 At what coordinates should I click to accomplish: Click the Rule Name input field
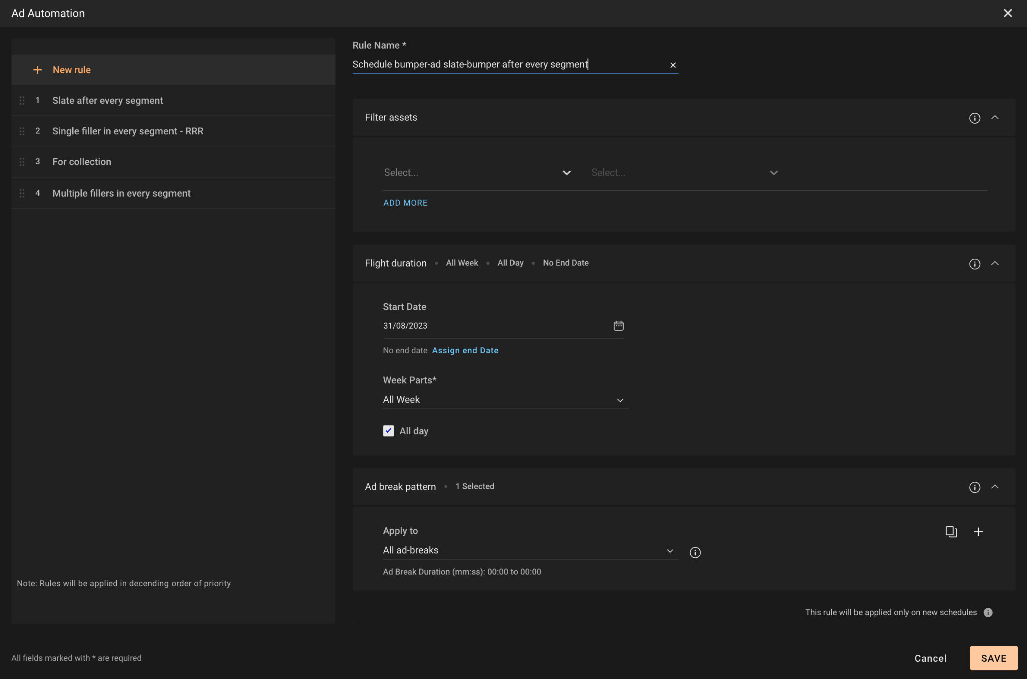point(506,64)
